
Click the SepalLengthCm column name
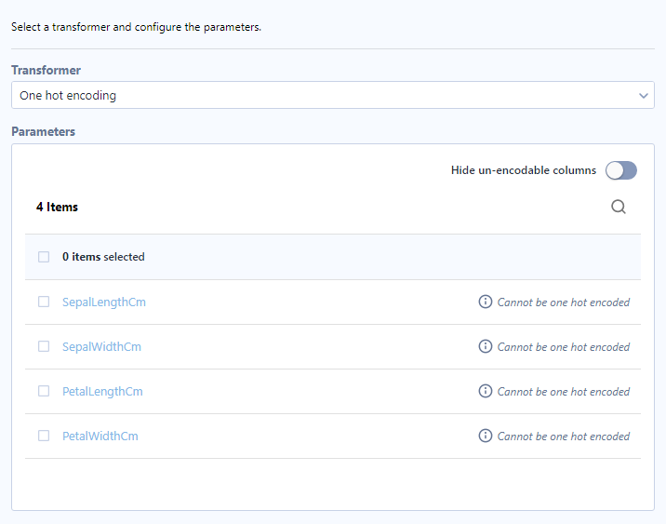click(104, 302)
